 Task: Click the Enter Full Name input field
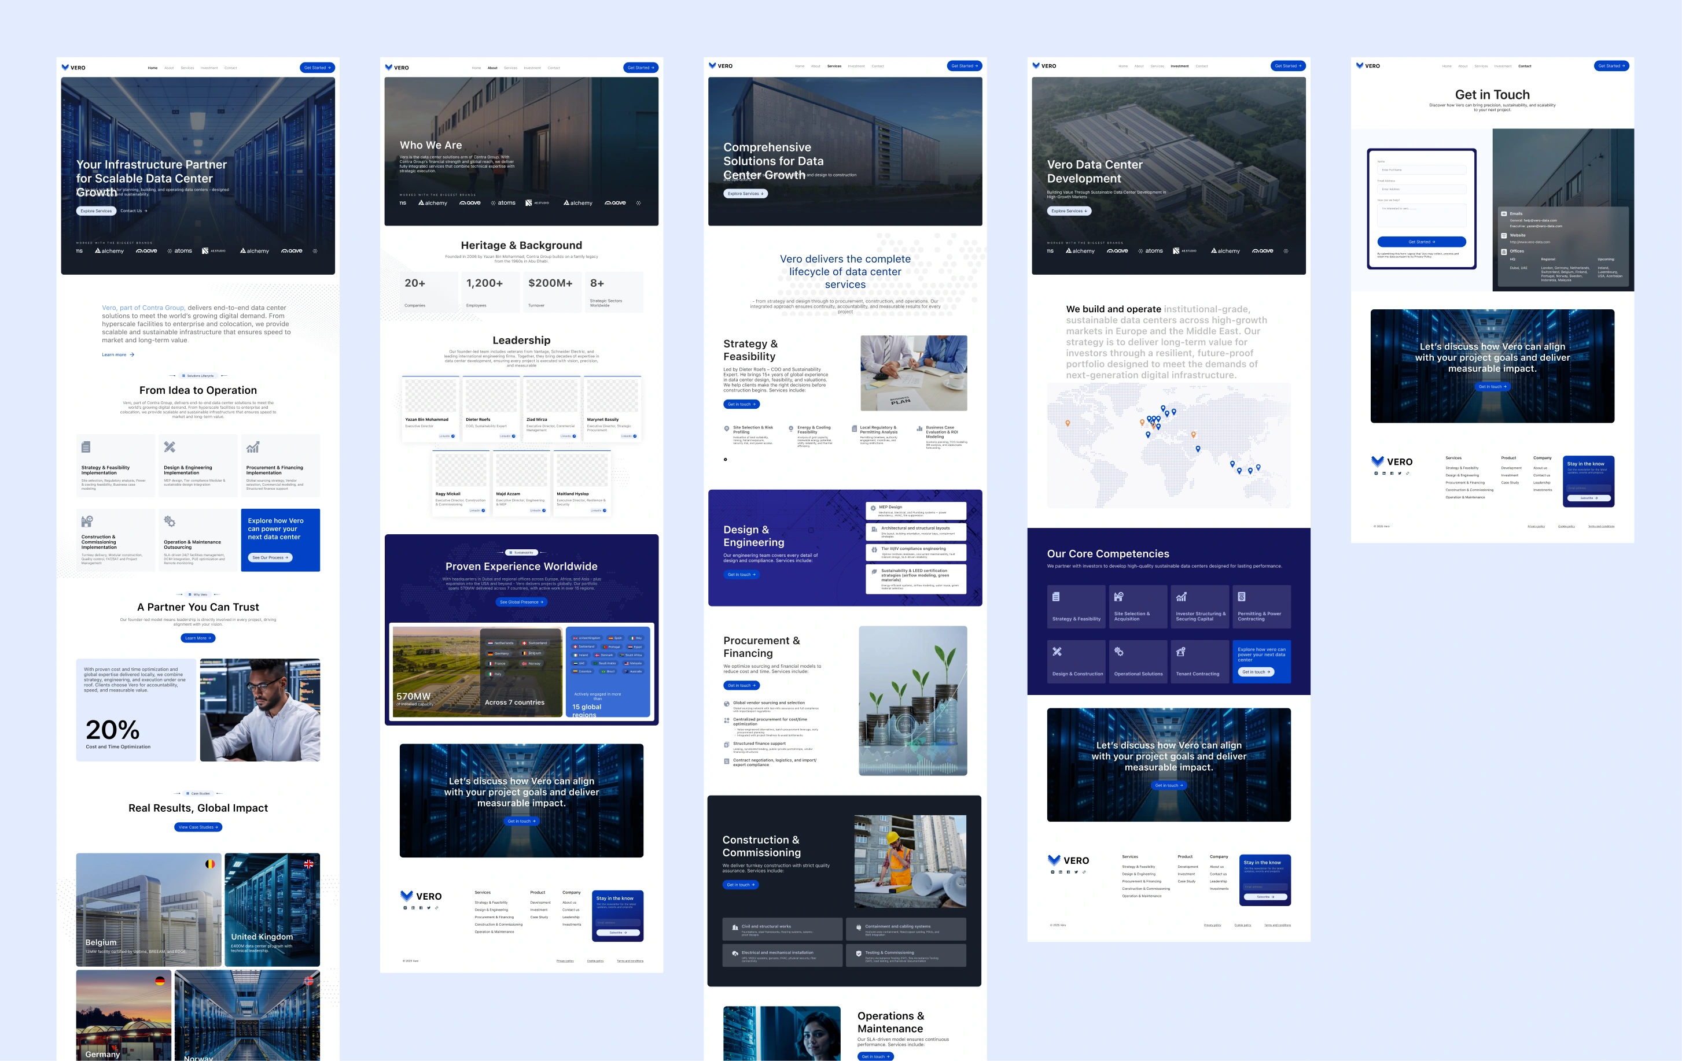[x=1422, y=169]
